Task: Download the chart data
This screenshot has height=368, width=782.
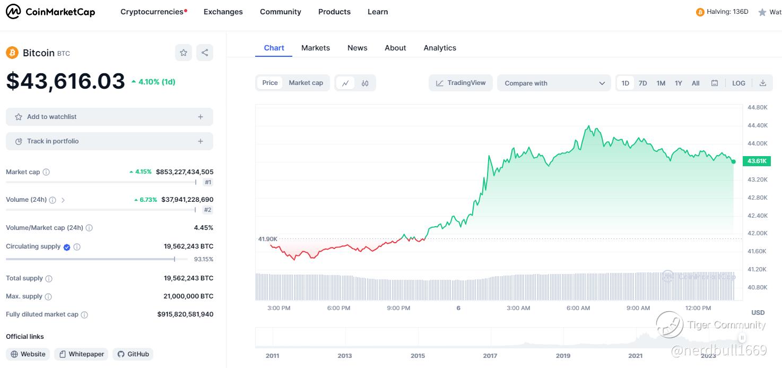Action: click(763, 83)
